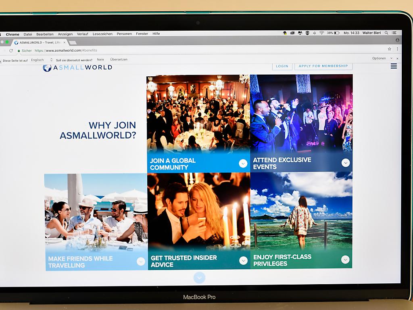413x310 pixels.
Task: Expand the Enjoy First-Class Privileges tile
Action: [345, 260]
